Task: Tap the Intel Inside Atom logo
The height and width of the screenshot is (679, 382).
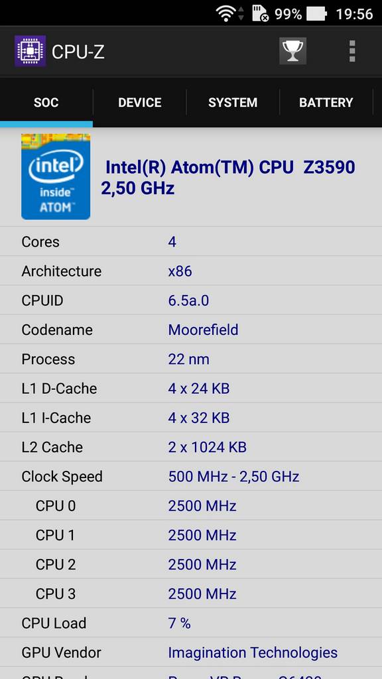Action: [56, 176]
